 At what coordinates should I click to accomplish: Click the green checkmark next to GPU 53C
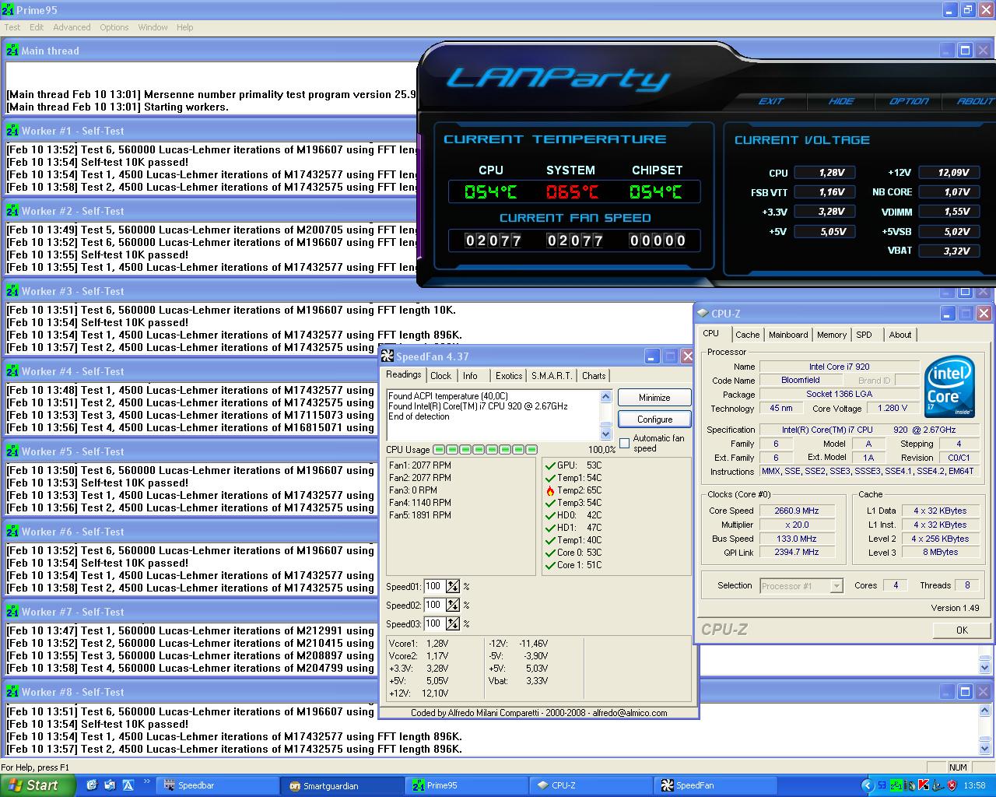point(550,465)
